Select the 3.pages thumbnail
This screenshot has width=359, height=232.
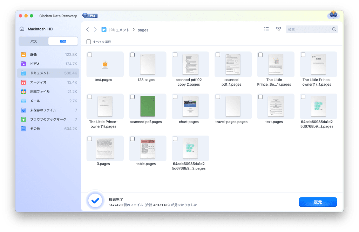[x=105, y=148]
